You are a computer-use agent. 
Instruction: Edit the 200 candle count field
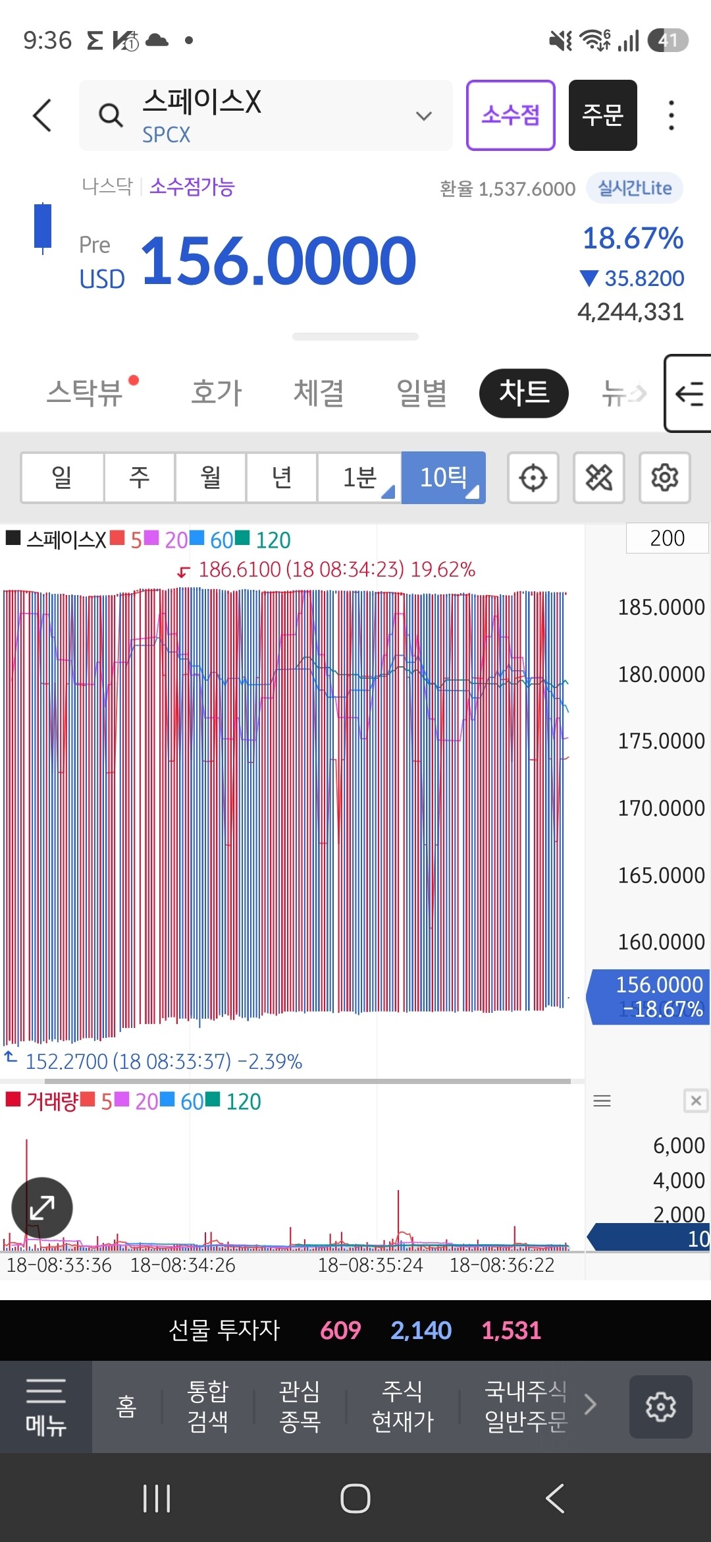[x=667, y=538]
